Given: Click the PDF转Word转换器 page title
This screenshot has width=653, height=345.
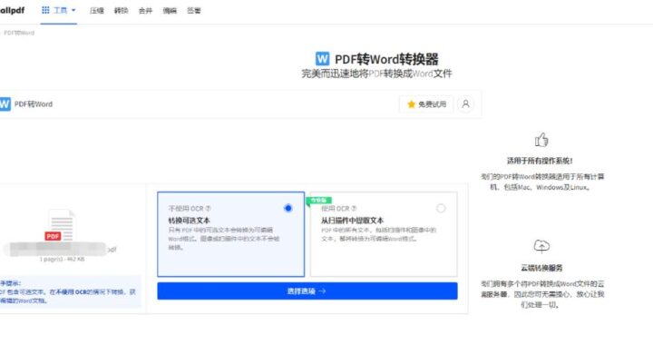Looking at the screenshot, I should coord(386,59).
